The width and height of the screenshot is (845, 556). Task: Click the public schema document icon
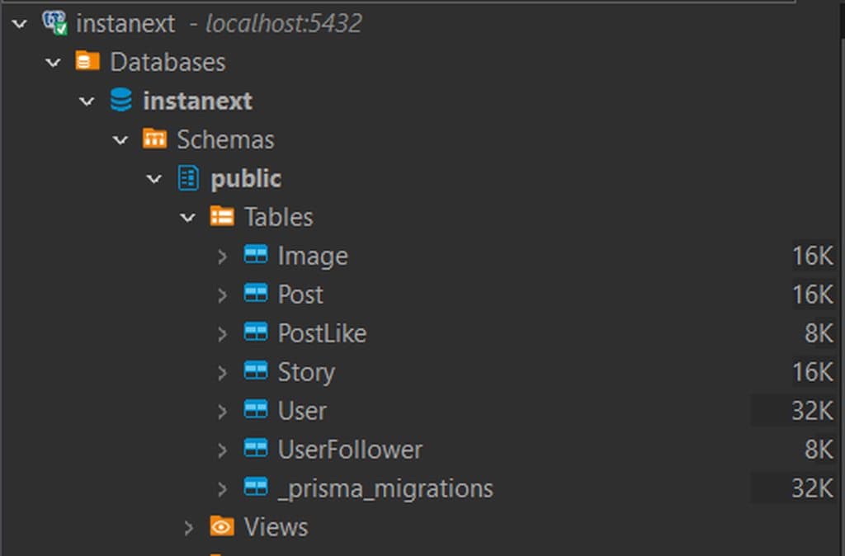[x=188, y=177]
